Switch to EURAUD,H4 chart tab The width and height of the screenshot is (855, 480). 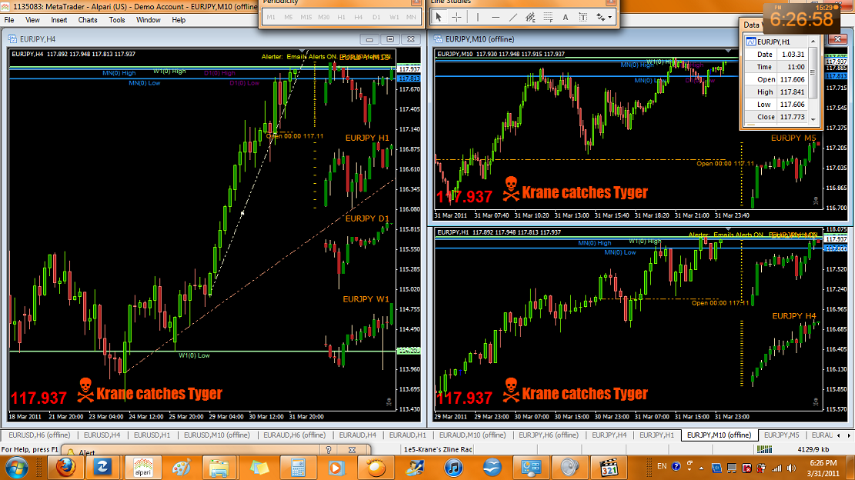click(x=357, y=435)
